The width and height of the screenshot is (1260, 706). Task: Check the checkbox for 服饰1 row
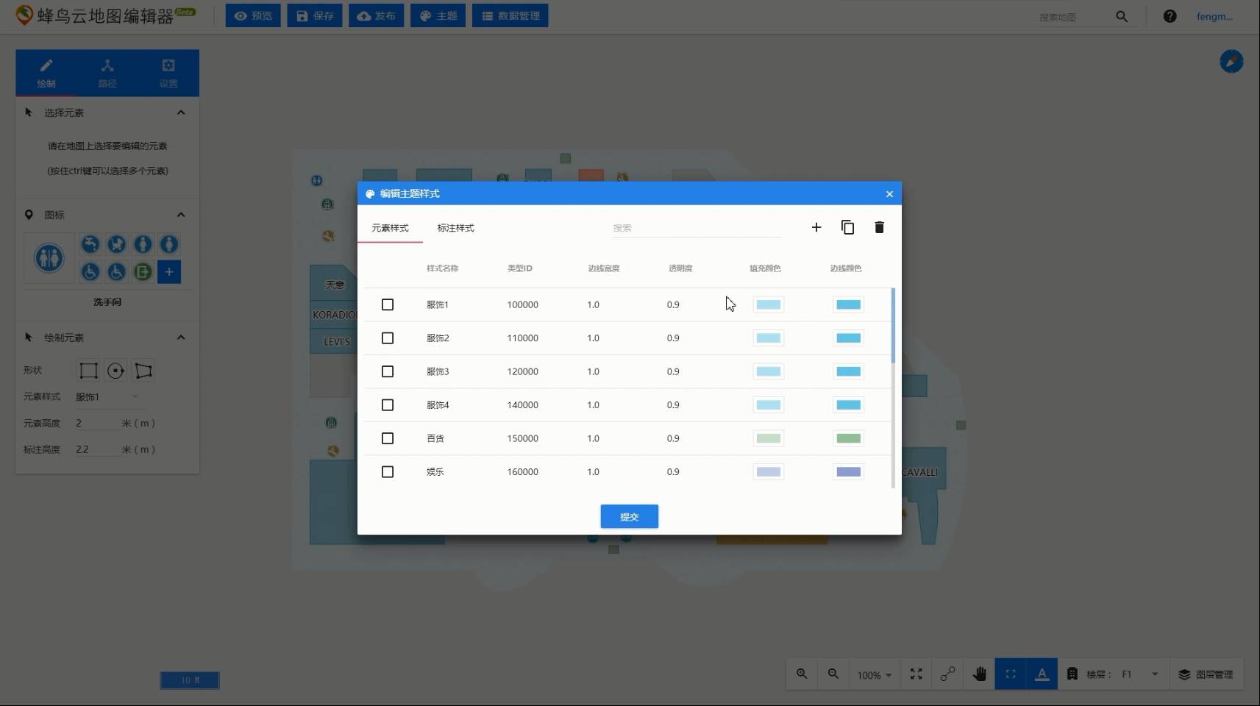point(388,304)
